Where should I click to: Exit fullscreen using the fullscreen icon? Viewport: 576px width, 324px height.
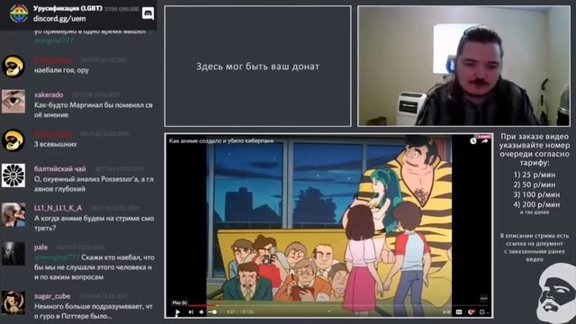(482, 312)
